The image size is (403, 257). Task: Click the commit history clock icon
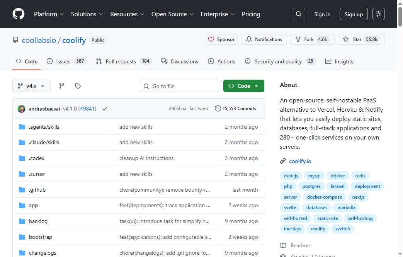tap(218, 109)
